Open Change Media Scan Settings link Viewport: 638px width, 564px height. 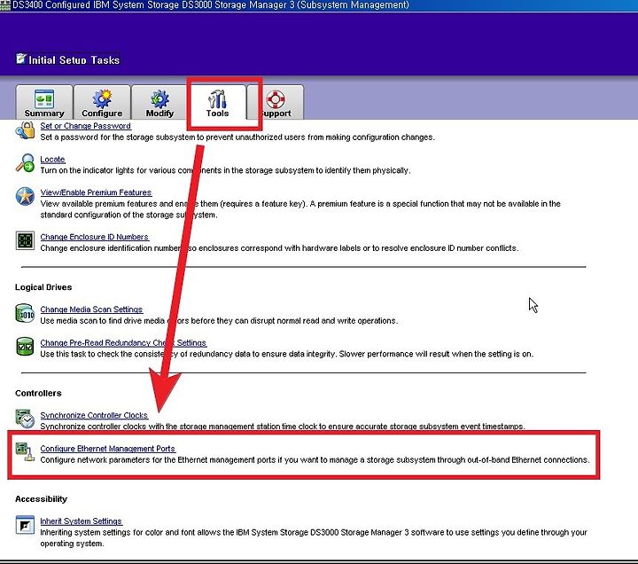[x=91, y=309]
